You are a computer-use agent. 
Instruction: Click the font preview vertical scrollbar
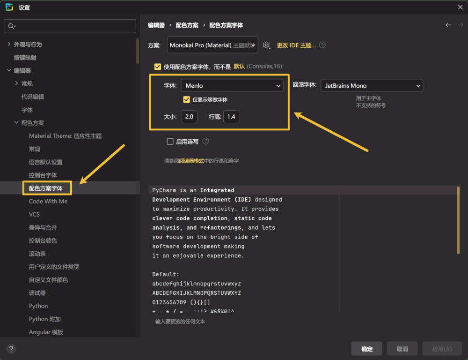pos(458,220)
